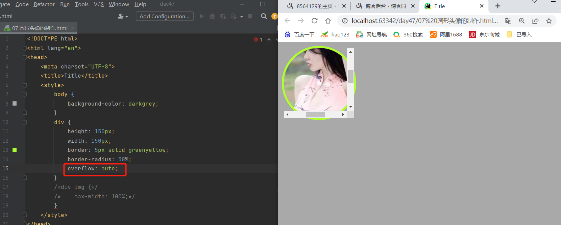Open the Tools menu
Viewport: 561px width, 225px height.
(81, 4)
